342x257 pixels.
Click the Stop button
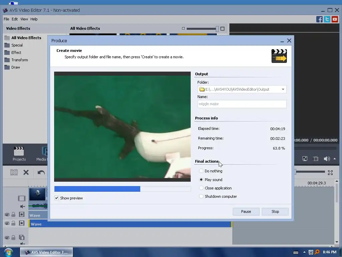275,211
